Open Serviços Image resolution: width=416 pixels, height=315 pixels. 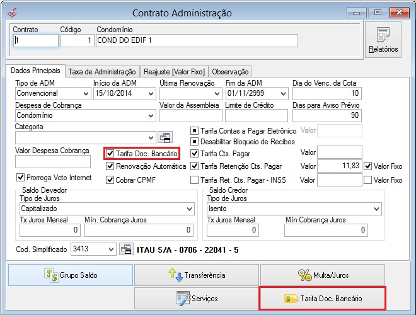196,298
